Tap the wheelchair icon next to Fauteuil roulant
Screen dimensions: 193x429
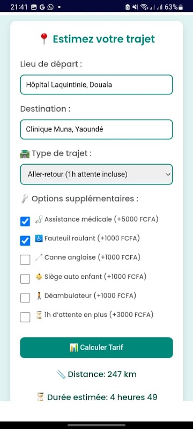click(39, 239)
